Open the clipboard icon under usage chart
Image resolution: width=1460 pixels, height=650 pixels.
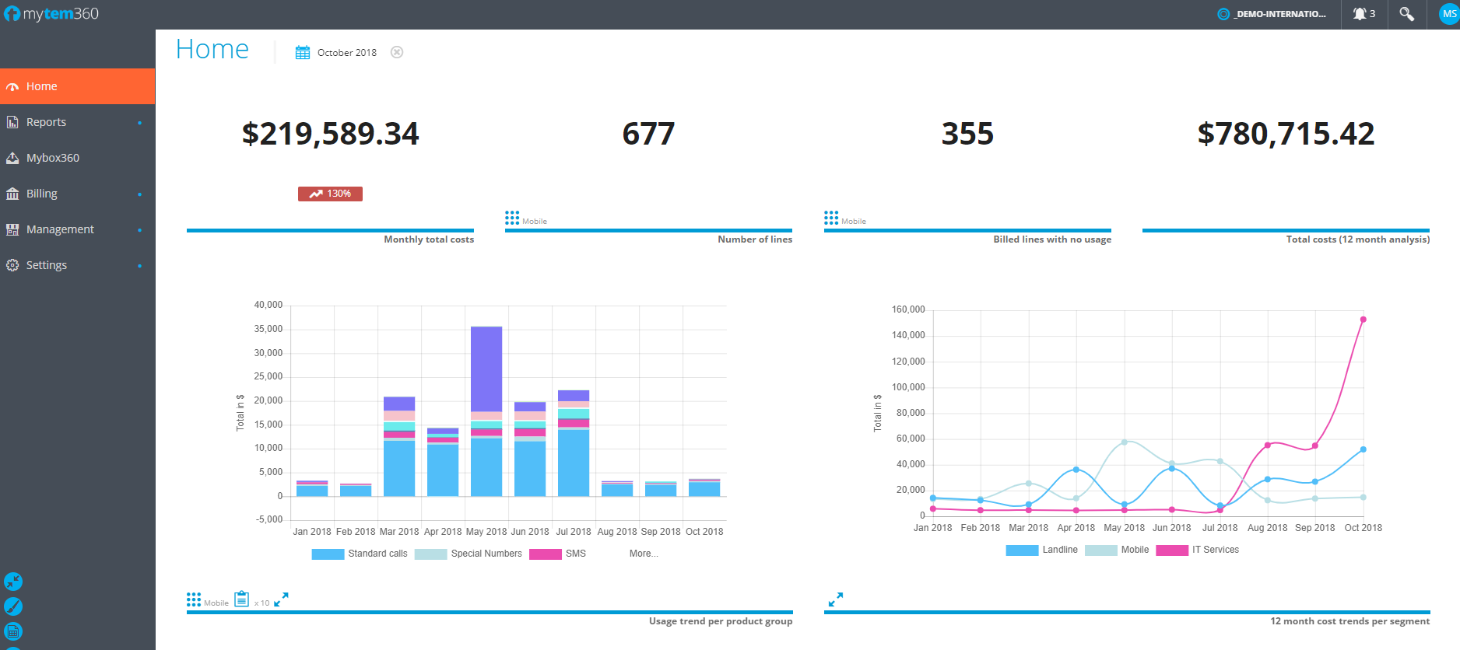pos(241,599)
